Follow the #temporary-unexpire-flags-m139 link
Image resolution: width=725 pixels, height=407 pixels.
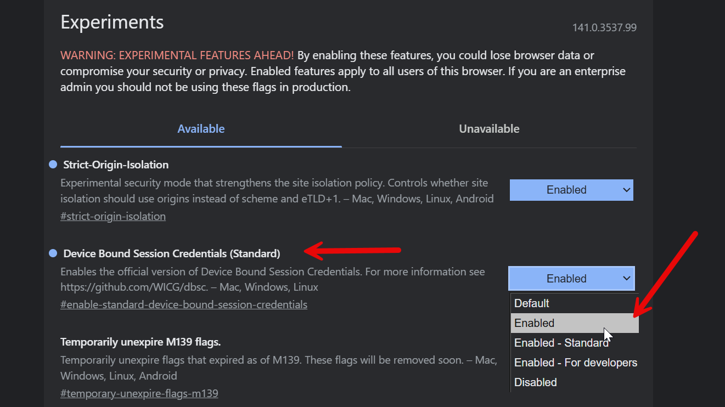(139, 393)
